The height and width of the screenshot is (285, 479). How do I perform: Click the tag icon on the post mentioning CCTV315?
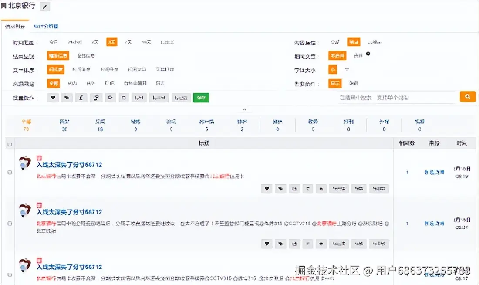(280, 244)
